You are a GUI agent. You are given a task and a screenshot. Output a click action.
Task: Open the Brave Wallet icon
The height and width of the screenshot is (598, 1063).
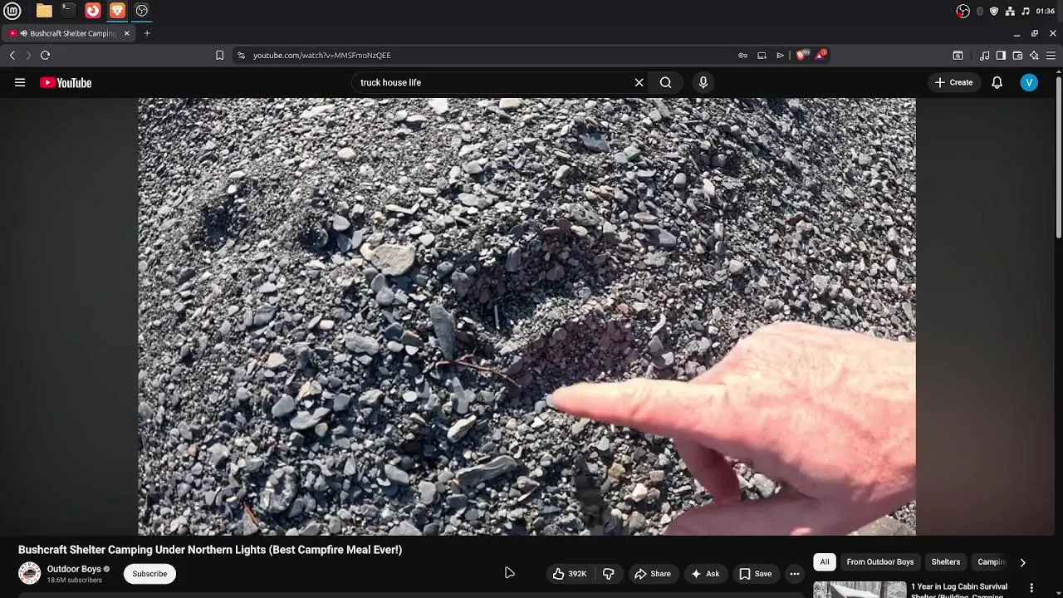pos(1018,56)
